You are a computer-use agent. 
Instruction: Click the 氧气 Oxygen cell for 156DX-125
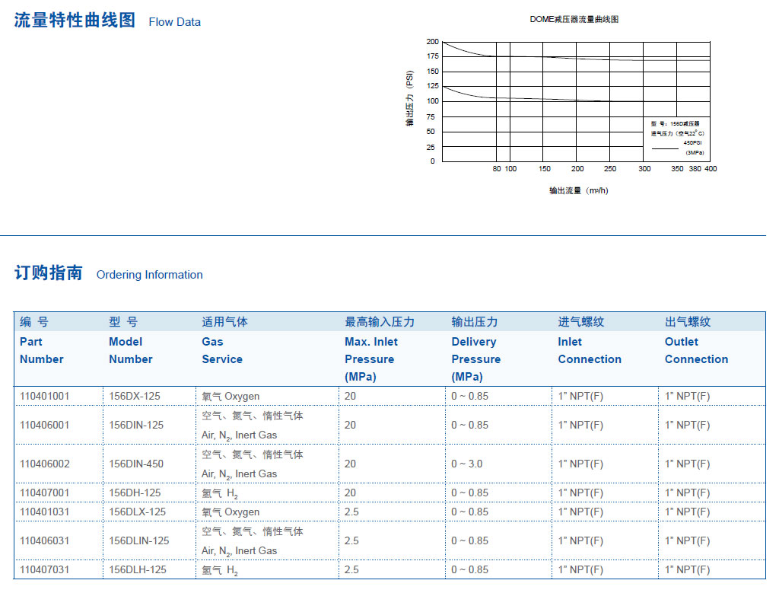pos(228,396)
